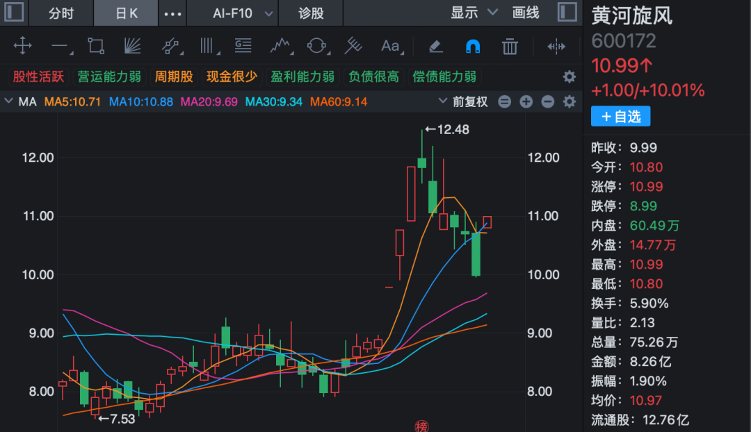
Task: Click the MA60:9.14 value
Action: click(339, 101)
